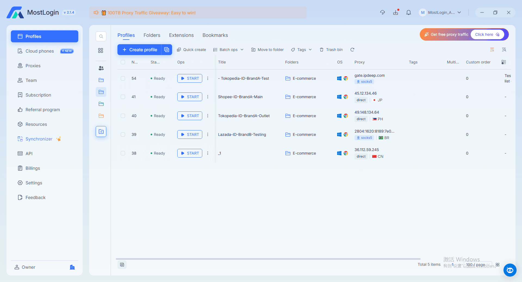Check the box for profile 40
The width and height of the screenshot is (522, 282).
pyautogui.click(x=123, y=116)
